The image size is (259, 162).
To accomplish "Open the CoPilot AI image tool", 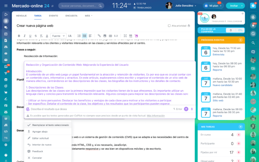I will 136,36.
